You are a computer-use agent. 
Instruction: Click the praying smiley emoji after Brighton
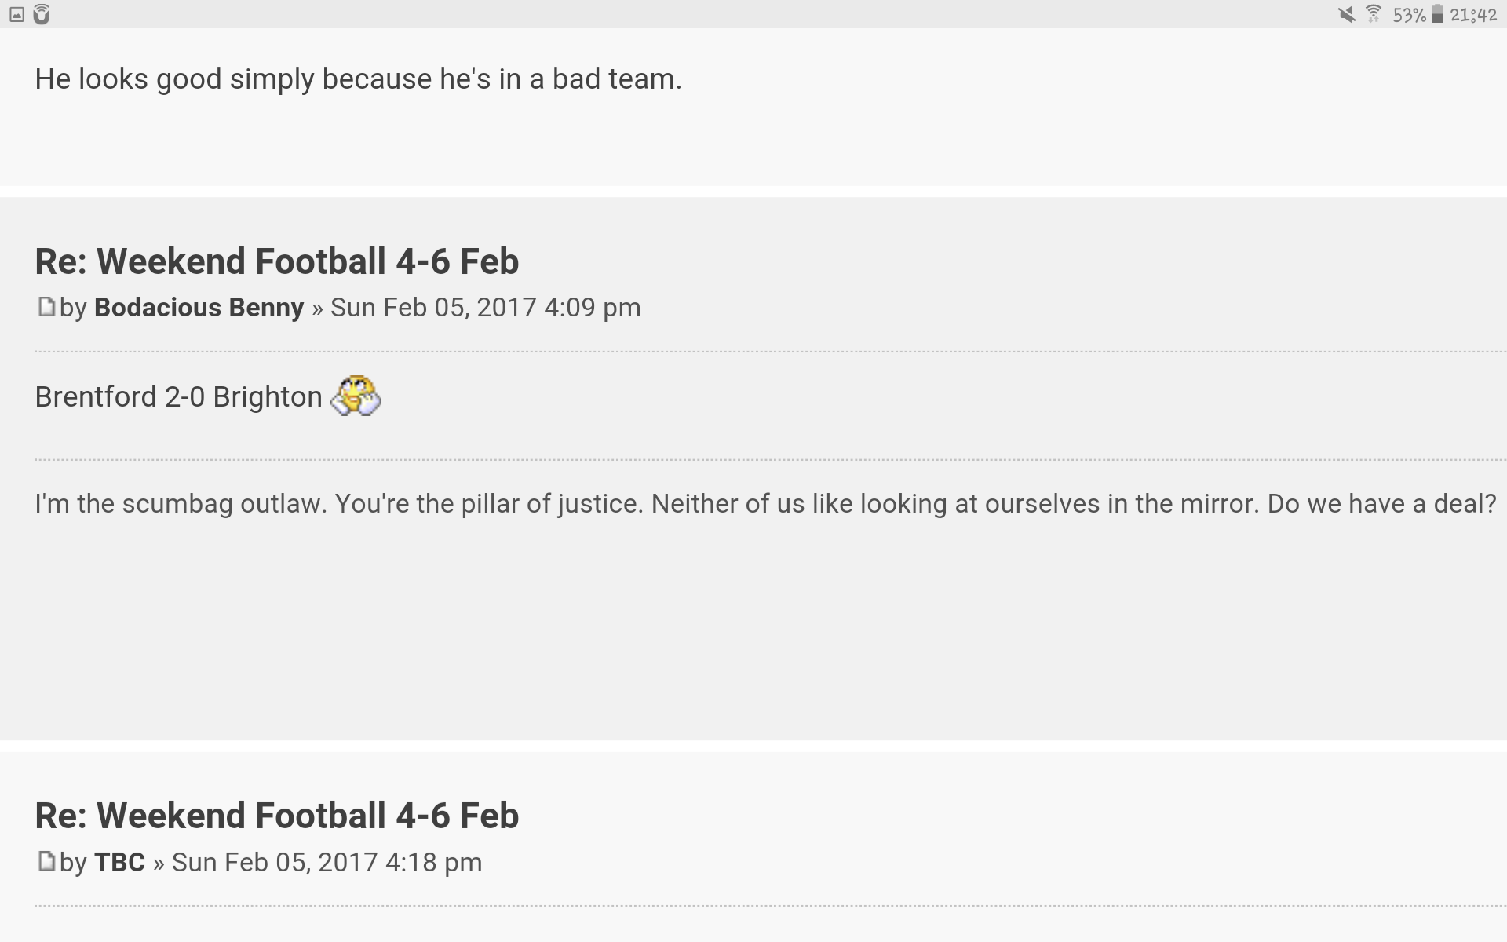click(x=356, y=396)
